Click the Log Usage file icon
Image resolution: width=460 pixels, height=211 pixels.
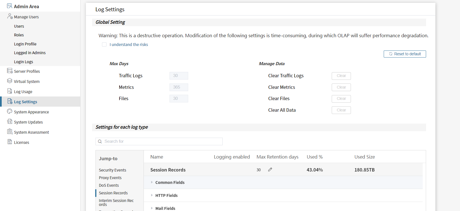point(10,91)
